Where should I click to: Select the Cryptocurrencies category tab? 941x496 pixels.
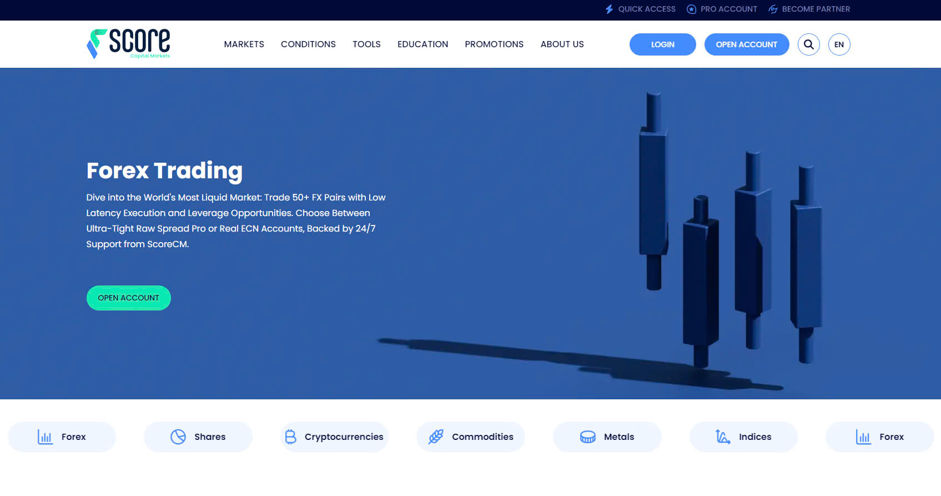pos(334,437)
